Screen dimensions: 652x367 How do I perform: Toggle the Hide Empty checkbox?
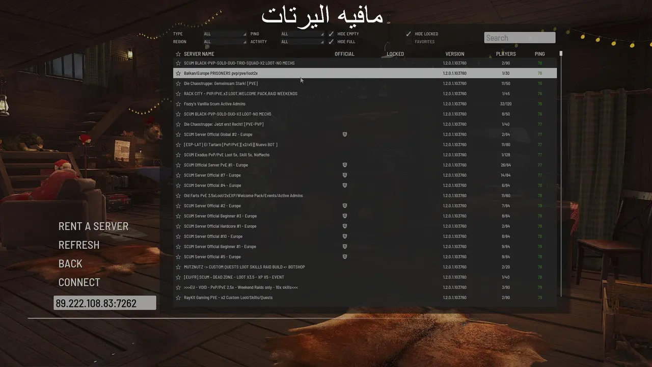click(x=332, y=34)
